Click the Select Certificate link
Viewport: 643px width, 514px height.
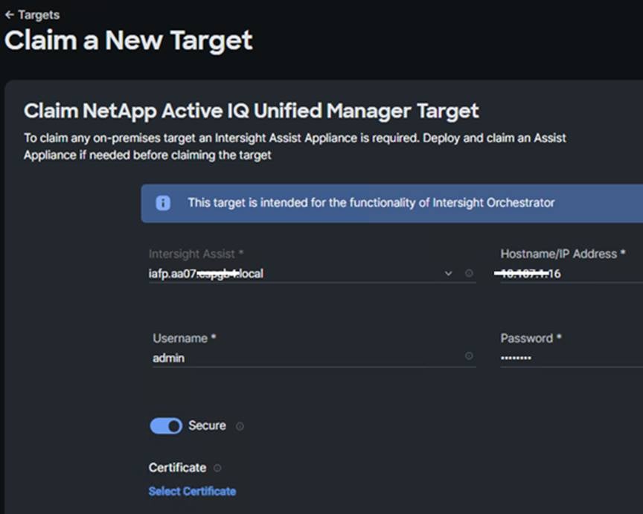pos(192,491)
